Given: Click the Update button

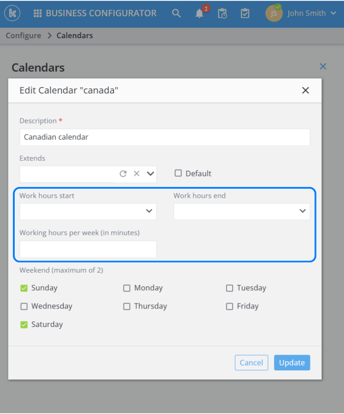Looking at the screenshot, I should point(292,362).
